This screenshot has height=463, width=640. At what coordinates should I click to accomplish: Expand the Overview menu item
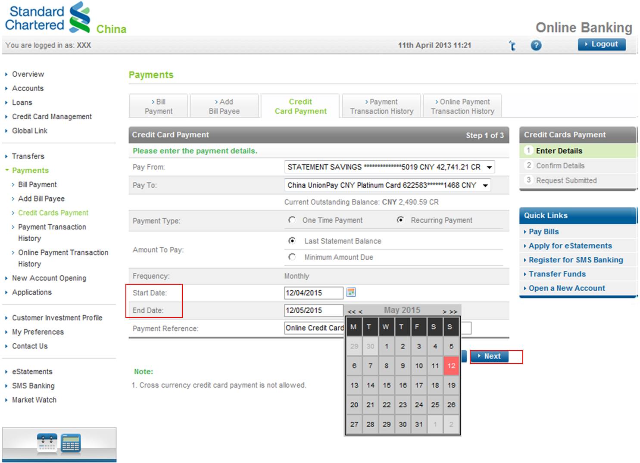pyautogui.click(x=28, y=74)
